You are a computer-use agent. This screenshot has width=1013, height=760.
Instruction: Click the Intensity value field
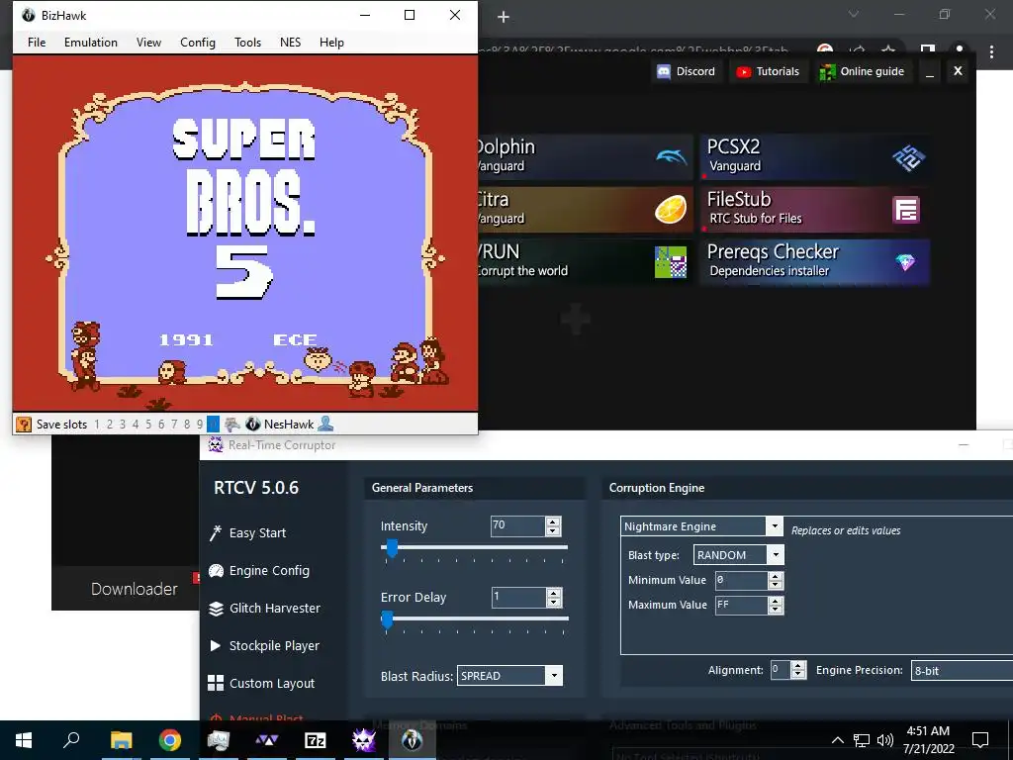(517, 525)
